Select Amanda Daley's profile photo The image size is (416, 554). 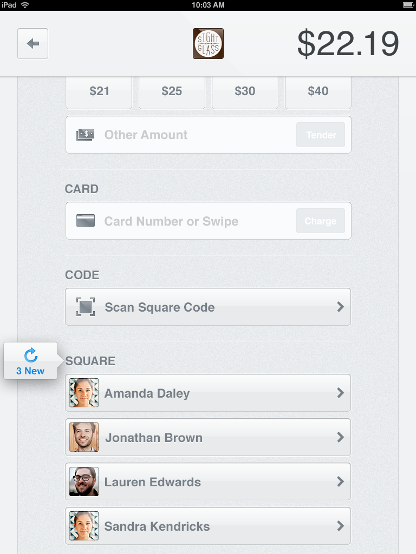pyautogui.click(x=84, y=393)
